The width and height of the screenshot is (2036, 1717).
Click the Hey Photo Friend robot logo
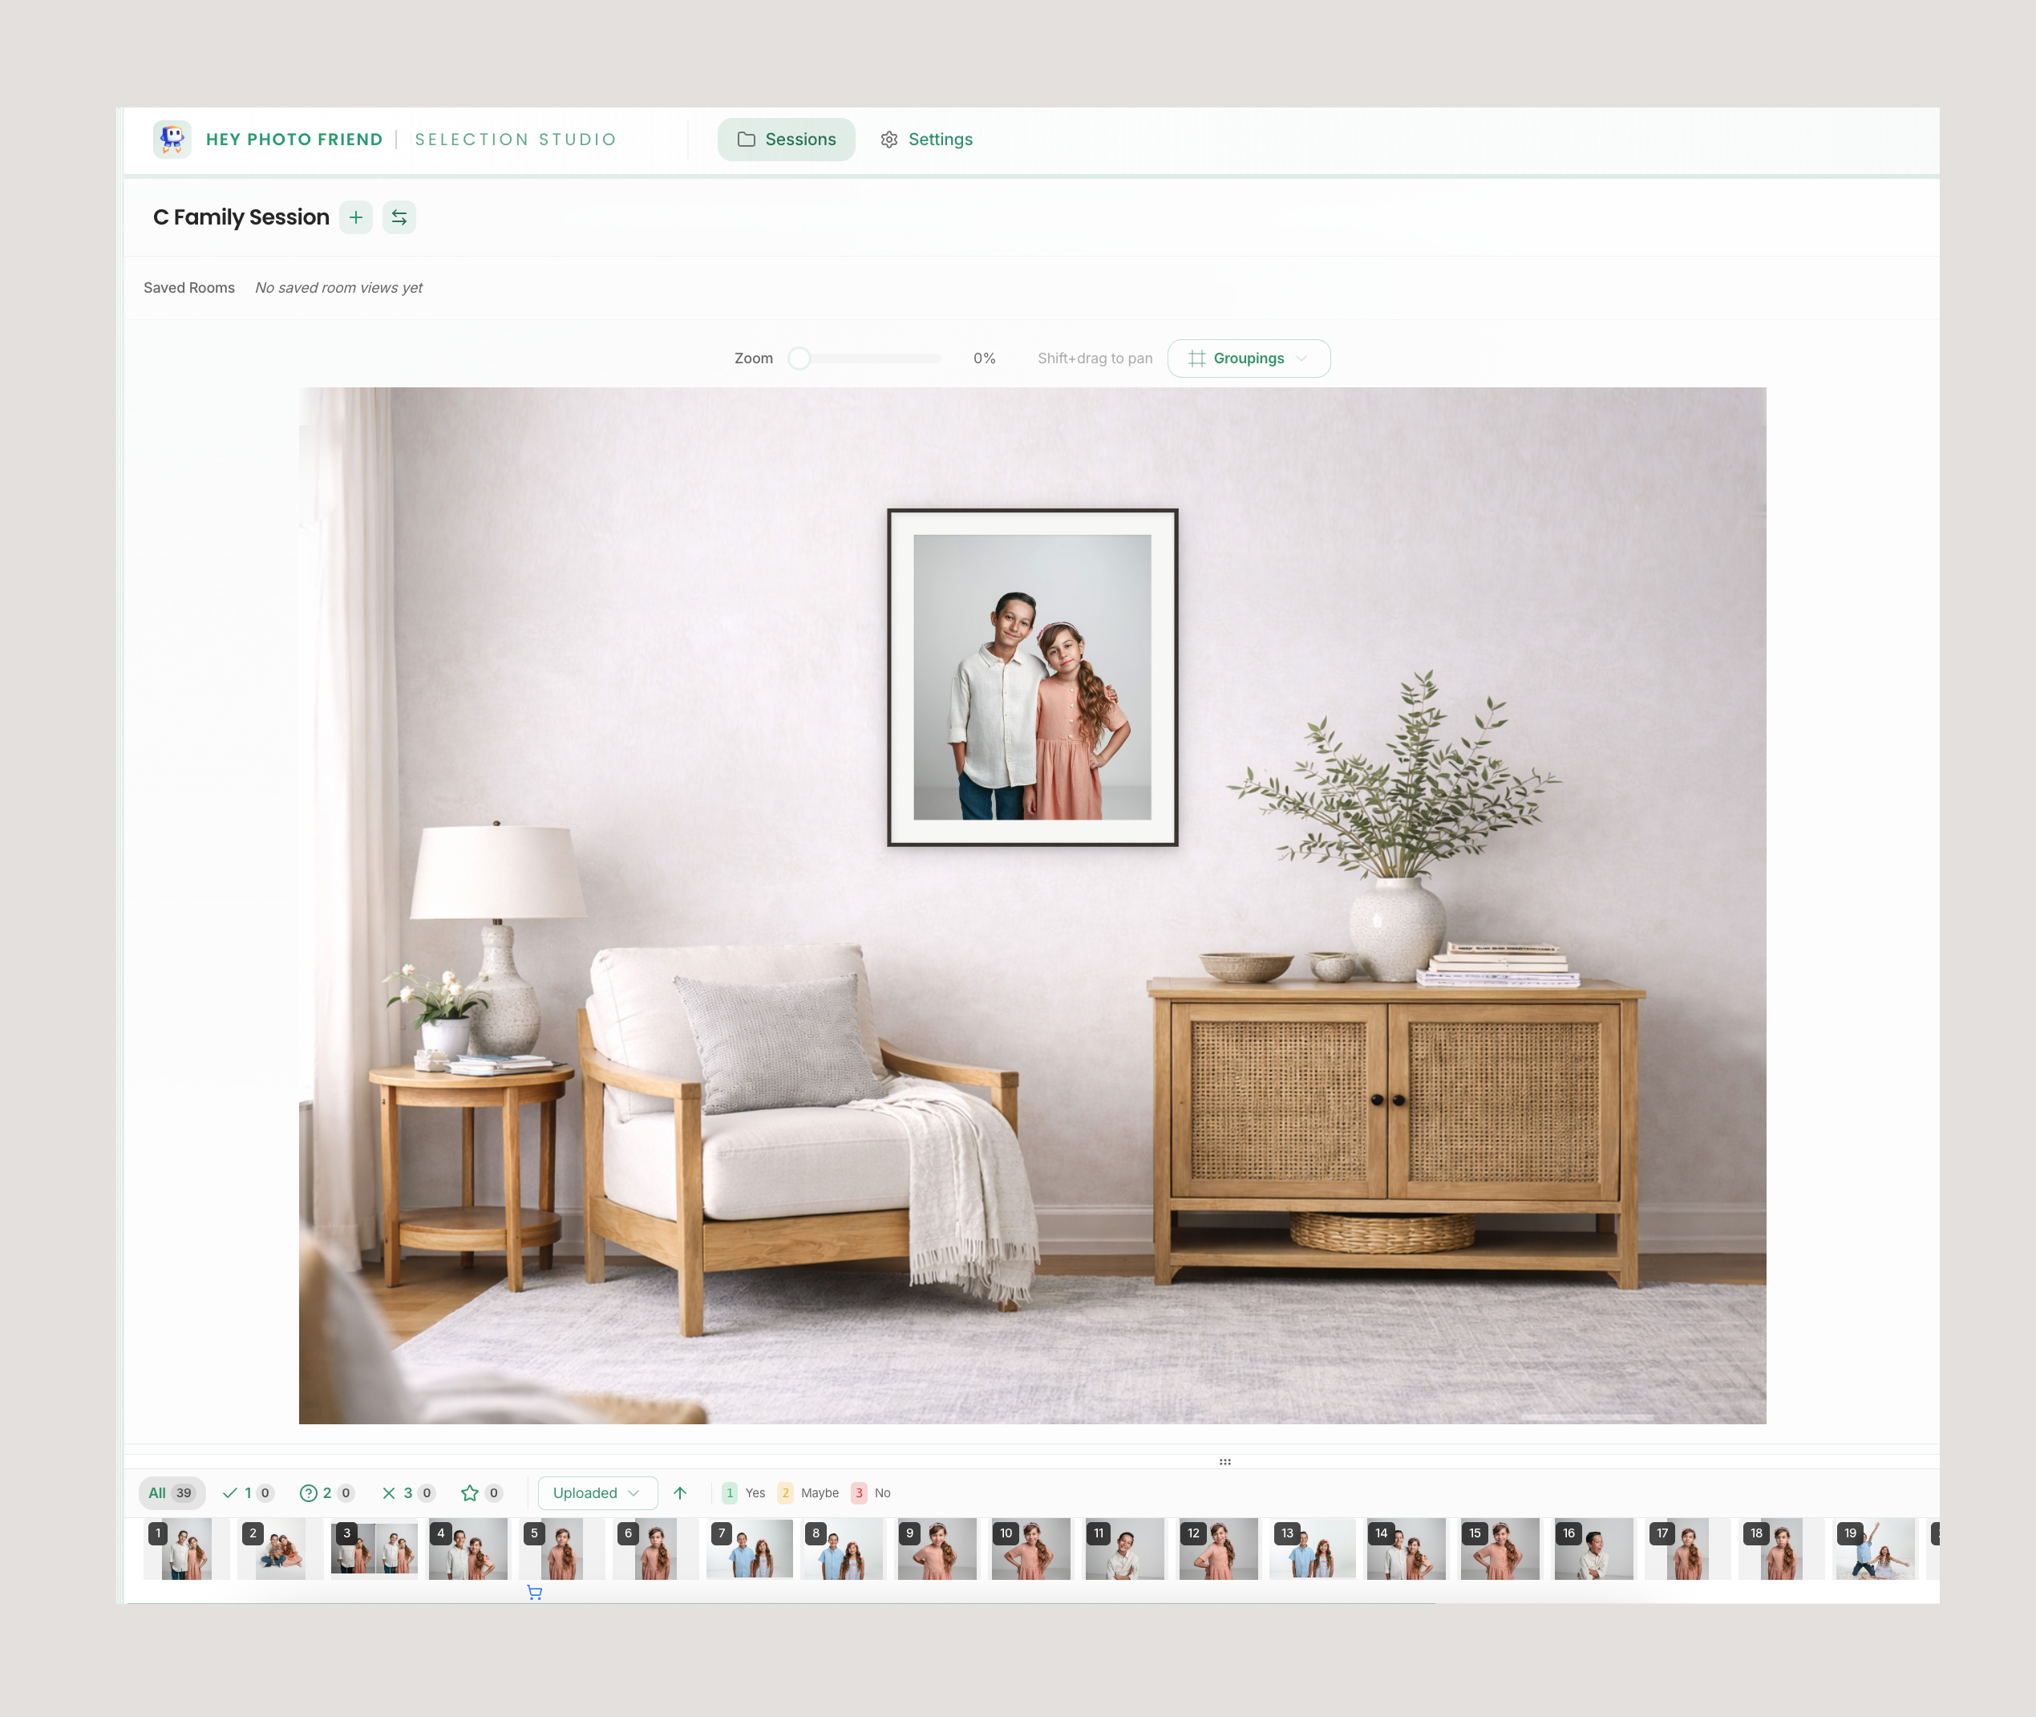[x=172, y=140]
